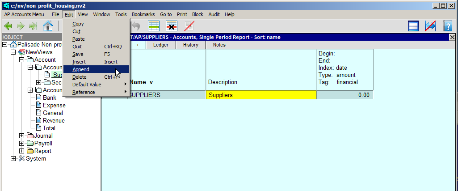
Task: Expand the Journal folder
Action: click(21, 136)
